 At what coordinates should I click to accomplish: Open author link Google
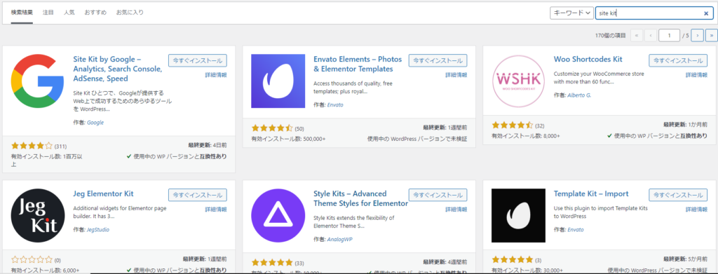tap(95, 123)
